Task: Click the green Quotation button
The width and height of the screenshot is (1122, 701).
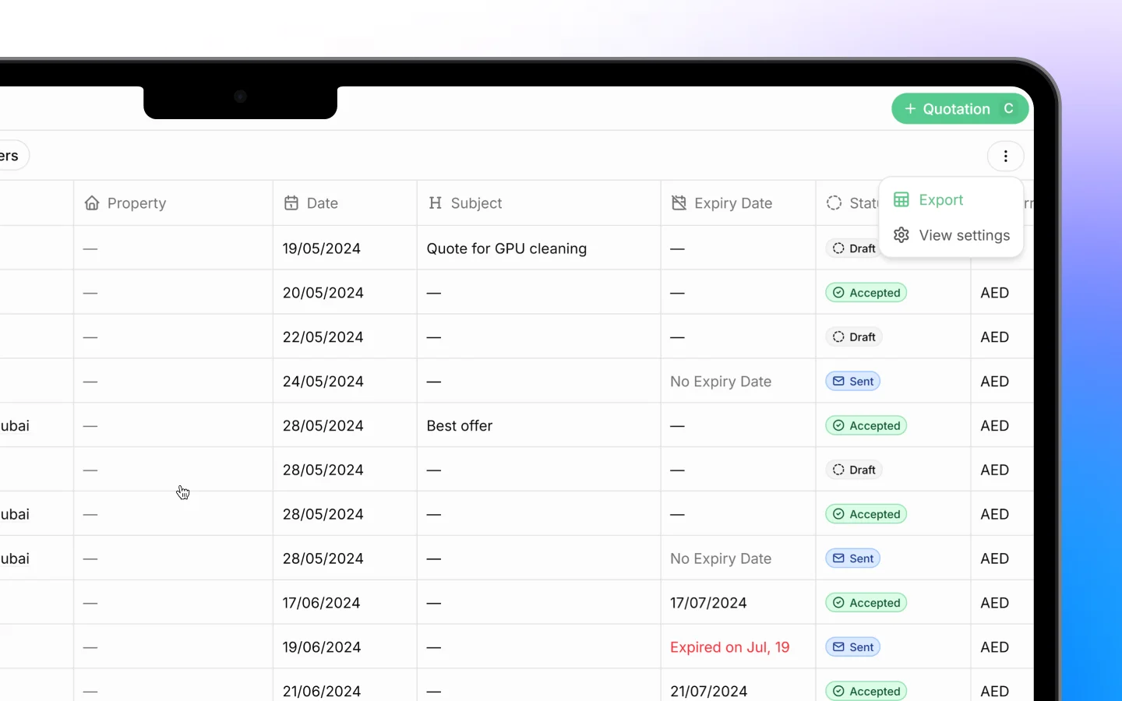Action: [960, 109]
